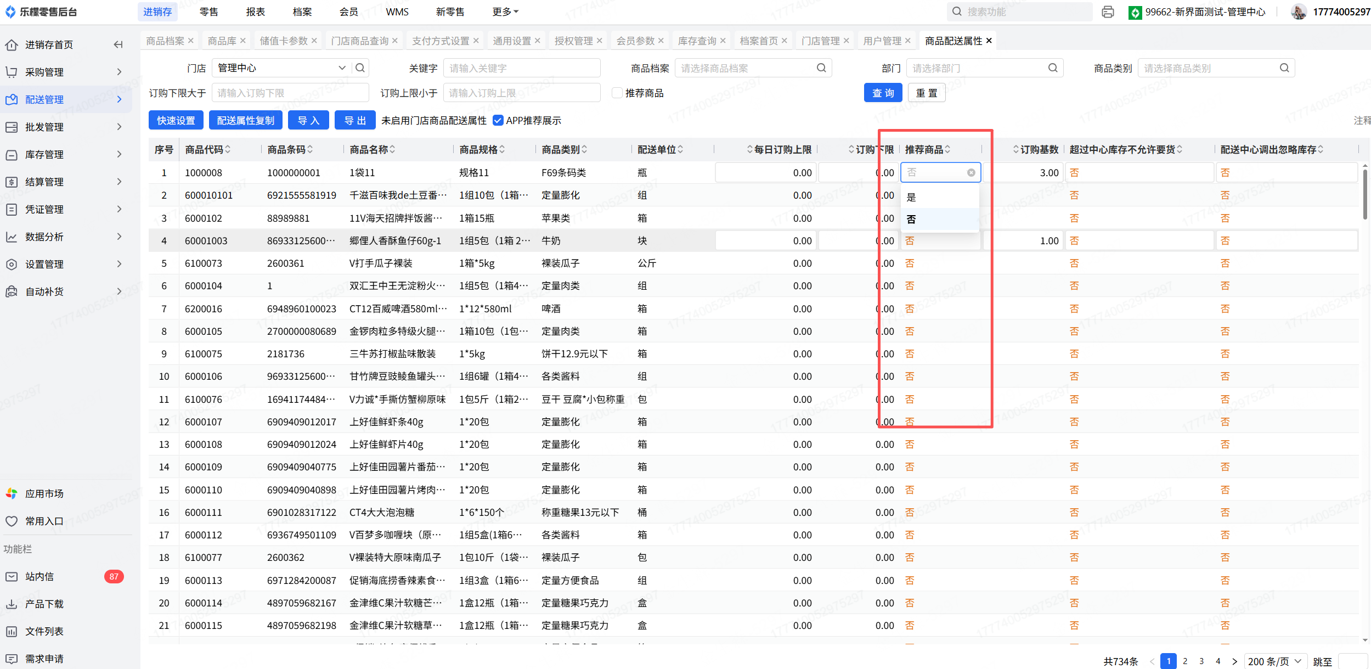
Task: Switch to the 库存查询 tab
Action: pos(697,41)
